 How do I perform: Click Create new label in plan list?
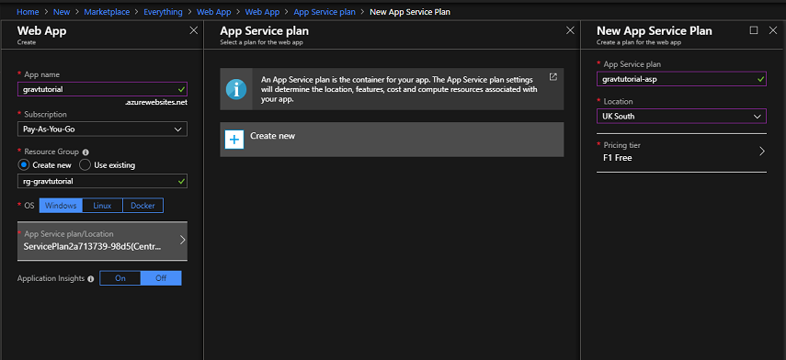[273, 136]
